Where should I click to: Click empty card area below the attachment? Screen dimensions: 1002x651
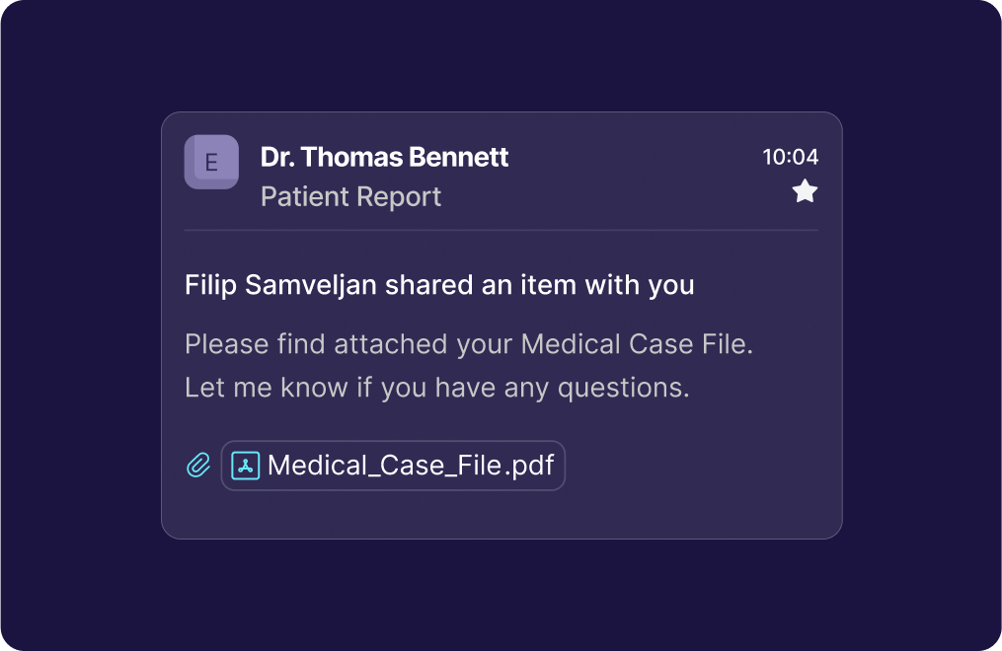coord(501,515)
